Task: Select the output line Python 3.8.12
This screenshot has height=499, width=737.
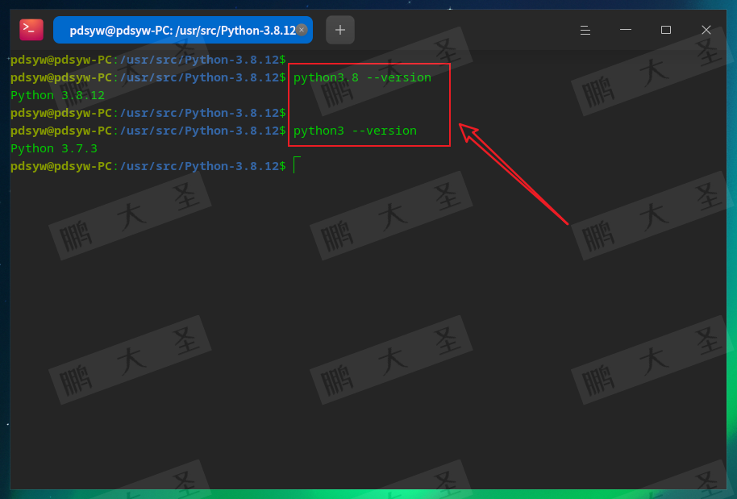Action: 56,94
